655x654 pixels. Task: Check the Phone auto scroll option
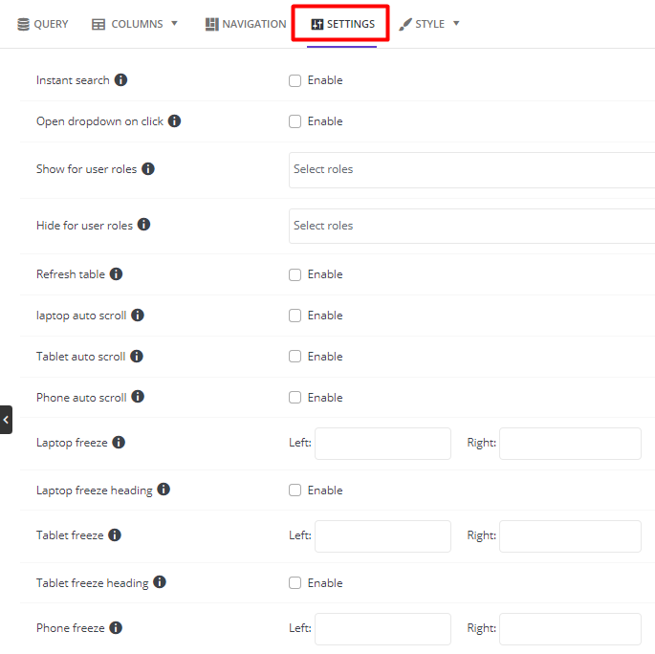295,398
